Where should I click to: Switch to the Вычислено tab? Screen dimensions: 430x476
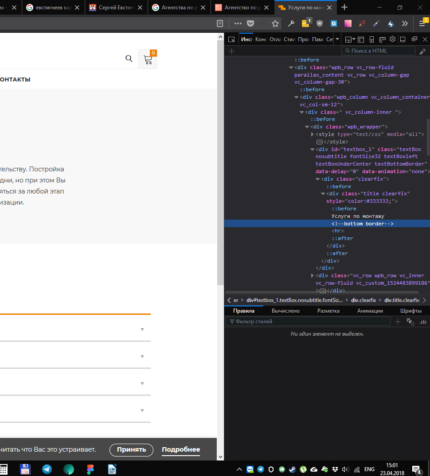point(285,311)
